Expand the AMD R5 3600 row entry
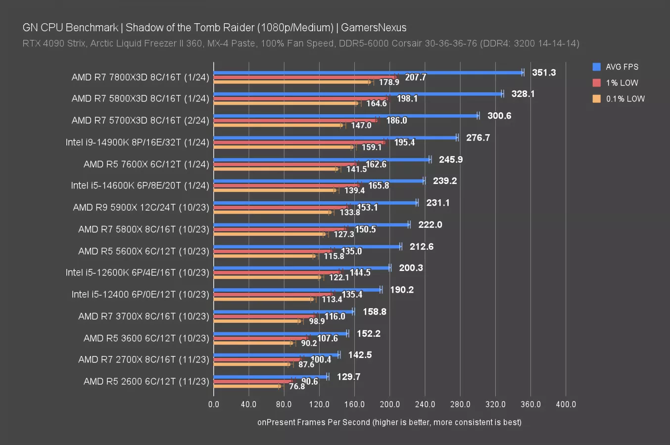The height and width of the screenshot is (445, 670). tap(146, 338)
